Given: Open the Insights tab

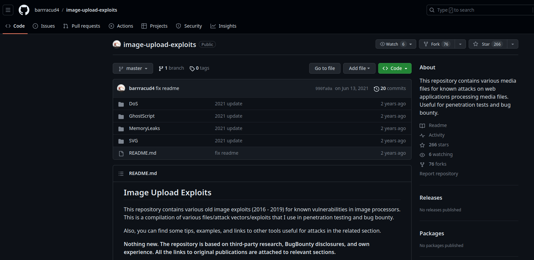Looking at the screenshot, I should [x=223, y=26].
